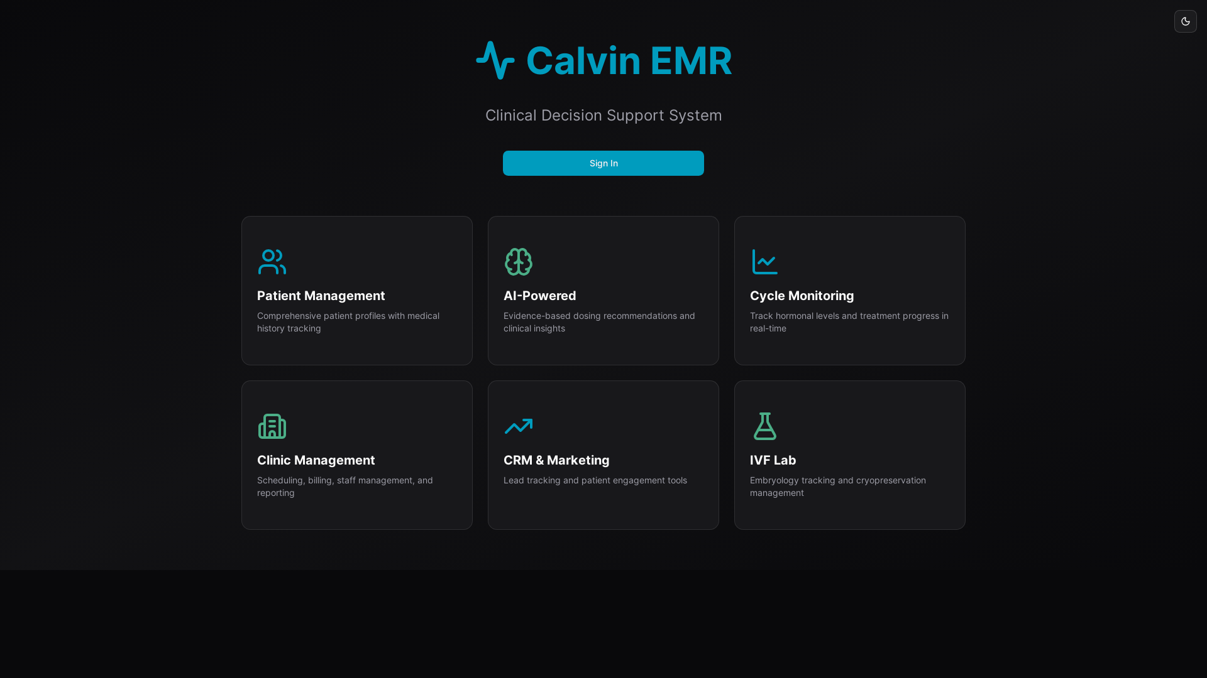Click the Cycle Monitoring line chart icon
The width and height of the screenshot is (1207, 678).
pos(765,262)
